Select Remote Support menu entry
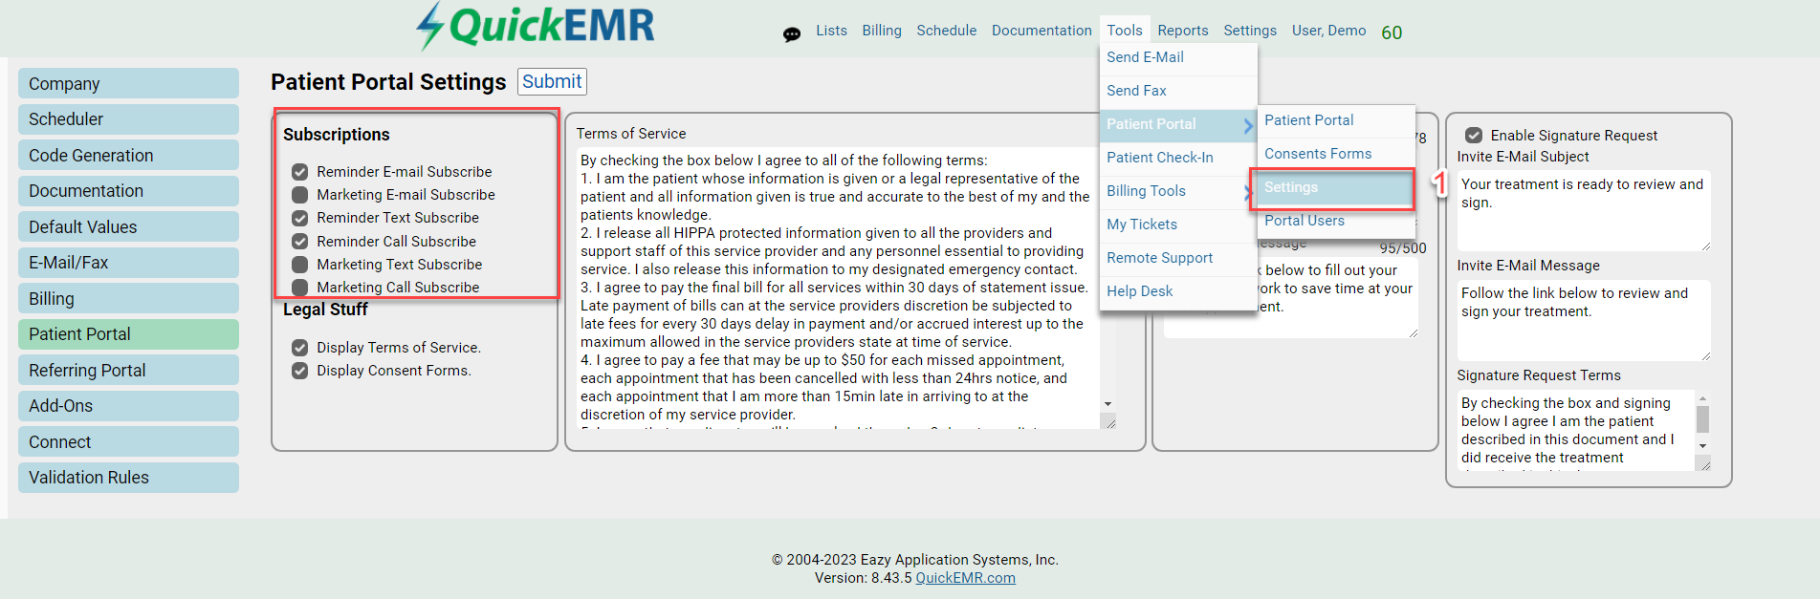The image size is (1820, 599). pos(1178,258)
